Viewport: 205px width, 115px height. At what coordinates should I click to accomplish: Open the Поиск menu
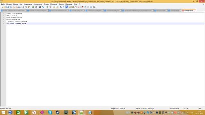[15, 4]
